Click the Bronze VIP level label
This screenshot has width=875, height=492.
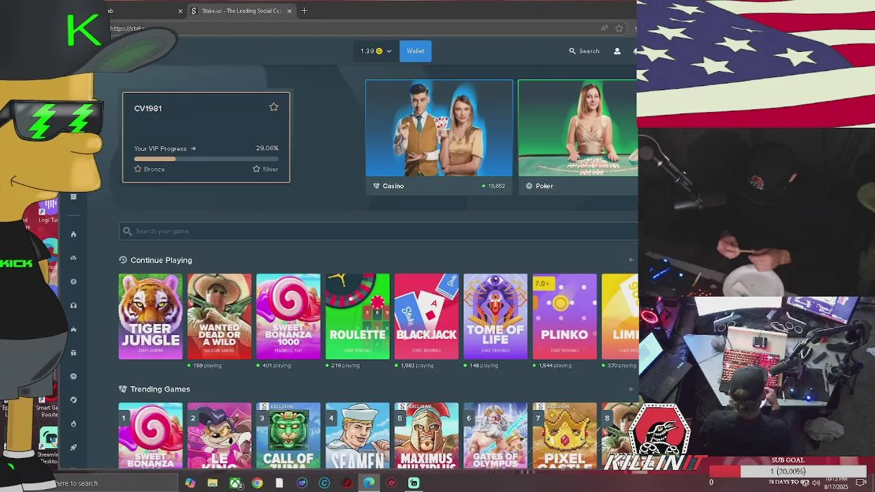pyautogui.click(x=150, y=169)
